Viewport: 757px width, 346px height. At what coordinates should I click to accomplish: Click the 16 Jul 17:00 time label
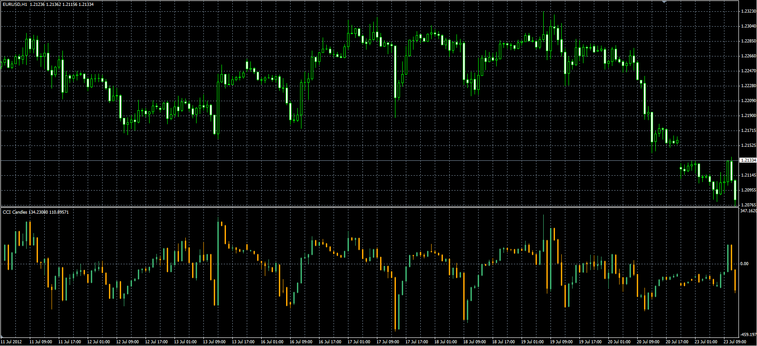pyautogui.click(x=330, y=342)
